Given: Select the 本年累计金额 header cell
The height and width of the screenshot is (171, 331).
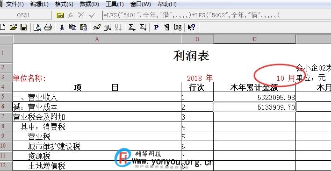Looking at the screenshot, I should click(x=255, y=87).
